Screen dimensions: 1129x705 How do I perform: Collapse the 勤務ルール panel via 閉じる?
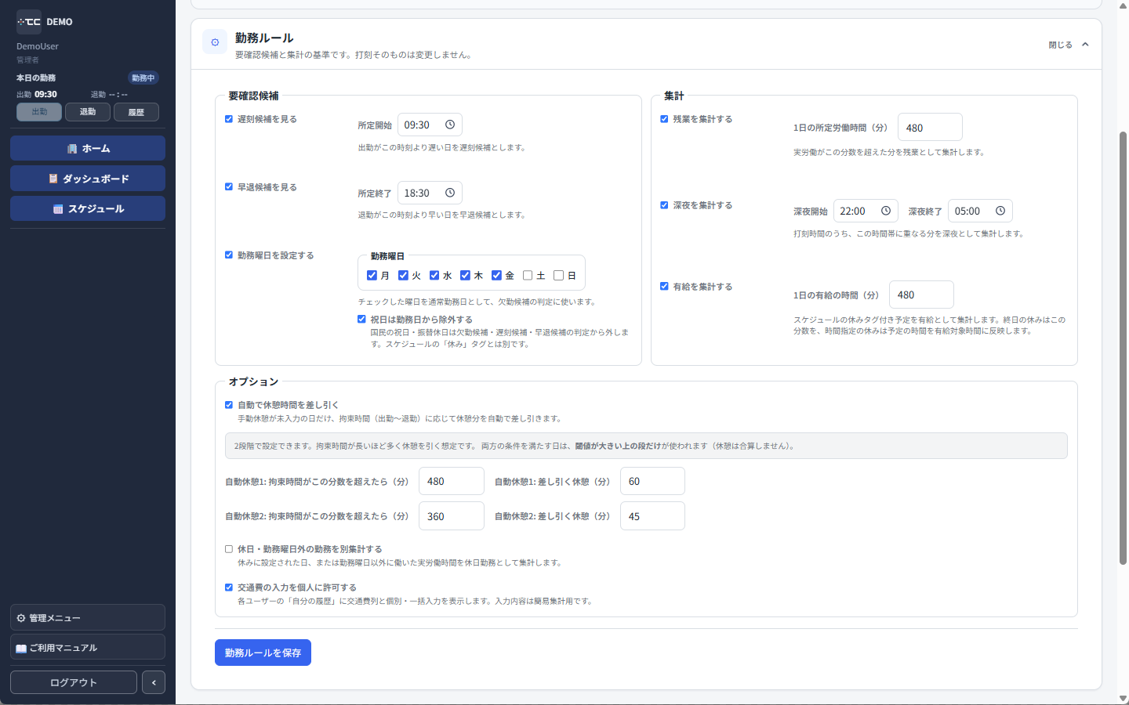coord(1069,45)
